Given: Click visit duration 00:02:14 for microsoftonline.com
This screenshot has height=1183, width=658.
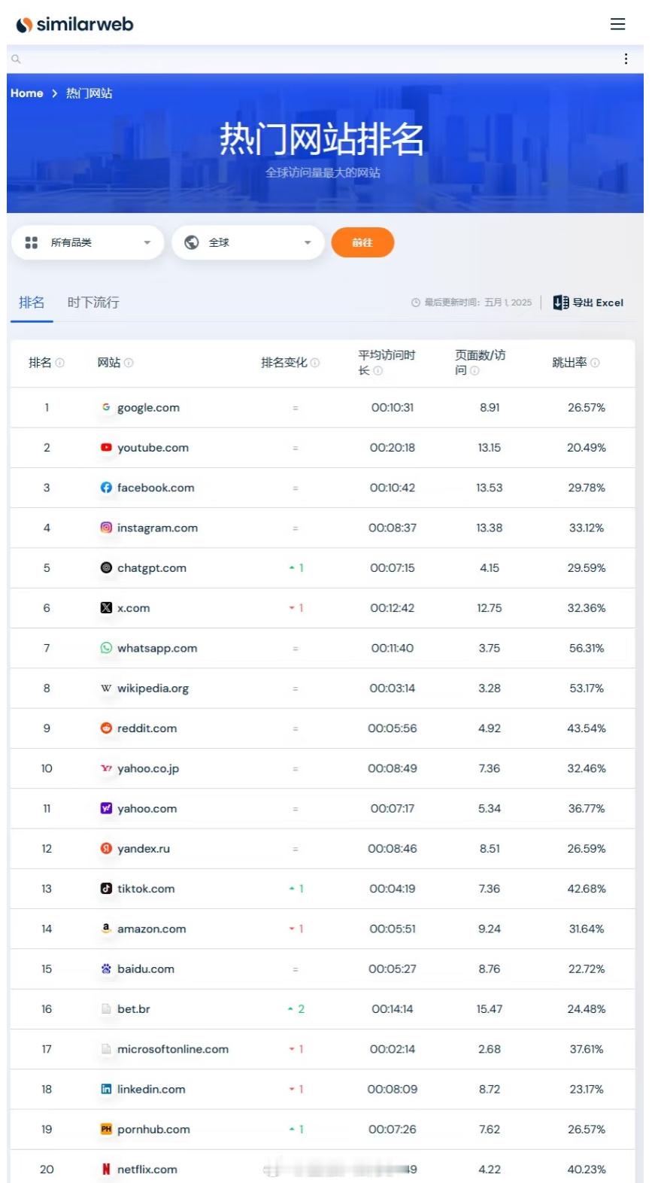Looking at the screenshot, I should point(392,1049).
